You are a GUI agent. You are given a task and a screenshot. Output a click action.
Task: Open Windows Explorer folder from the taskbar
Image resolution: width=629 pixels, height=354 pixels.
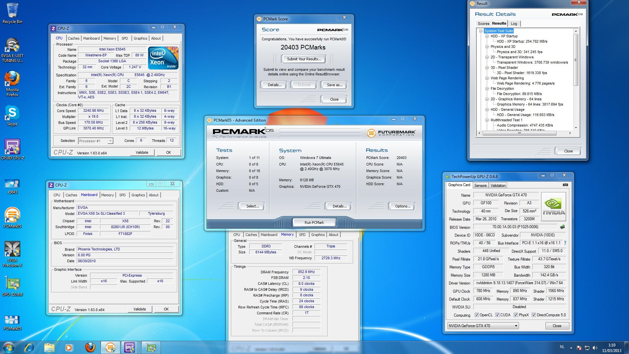click(49, 347)
